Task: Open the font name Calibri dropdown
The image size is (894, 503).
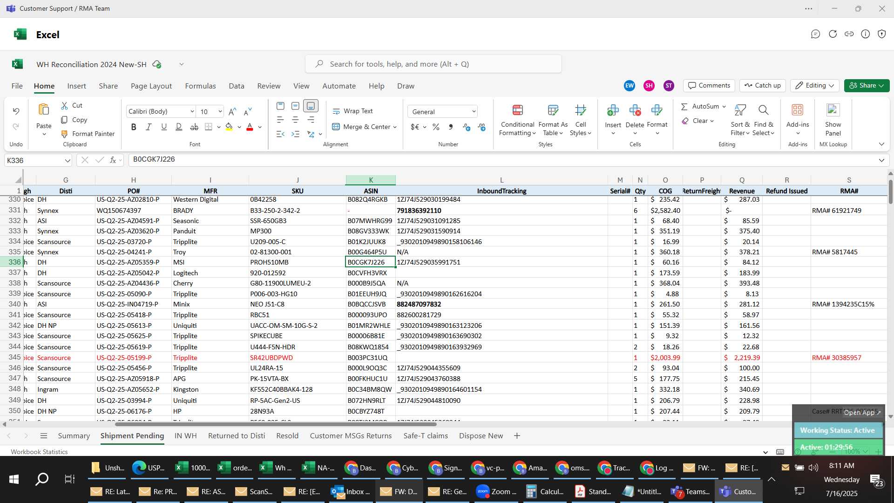Action: (192, 111)
